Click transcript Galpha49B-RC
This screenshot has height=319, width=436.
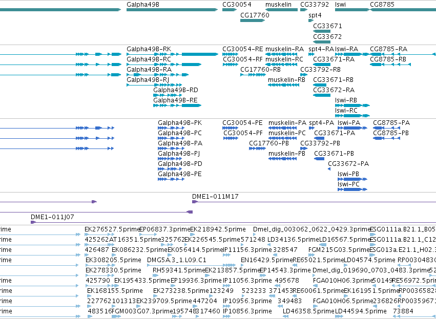point(164,65)
